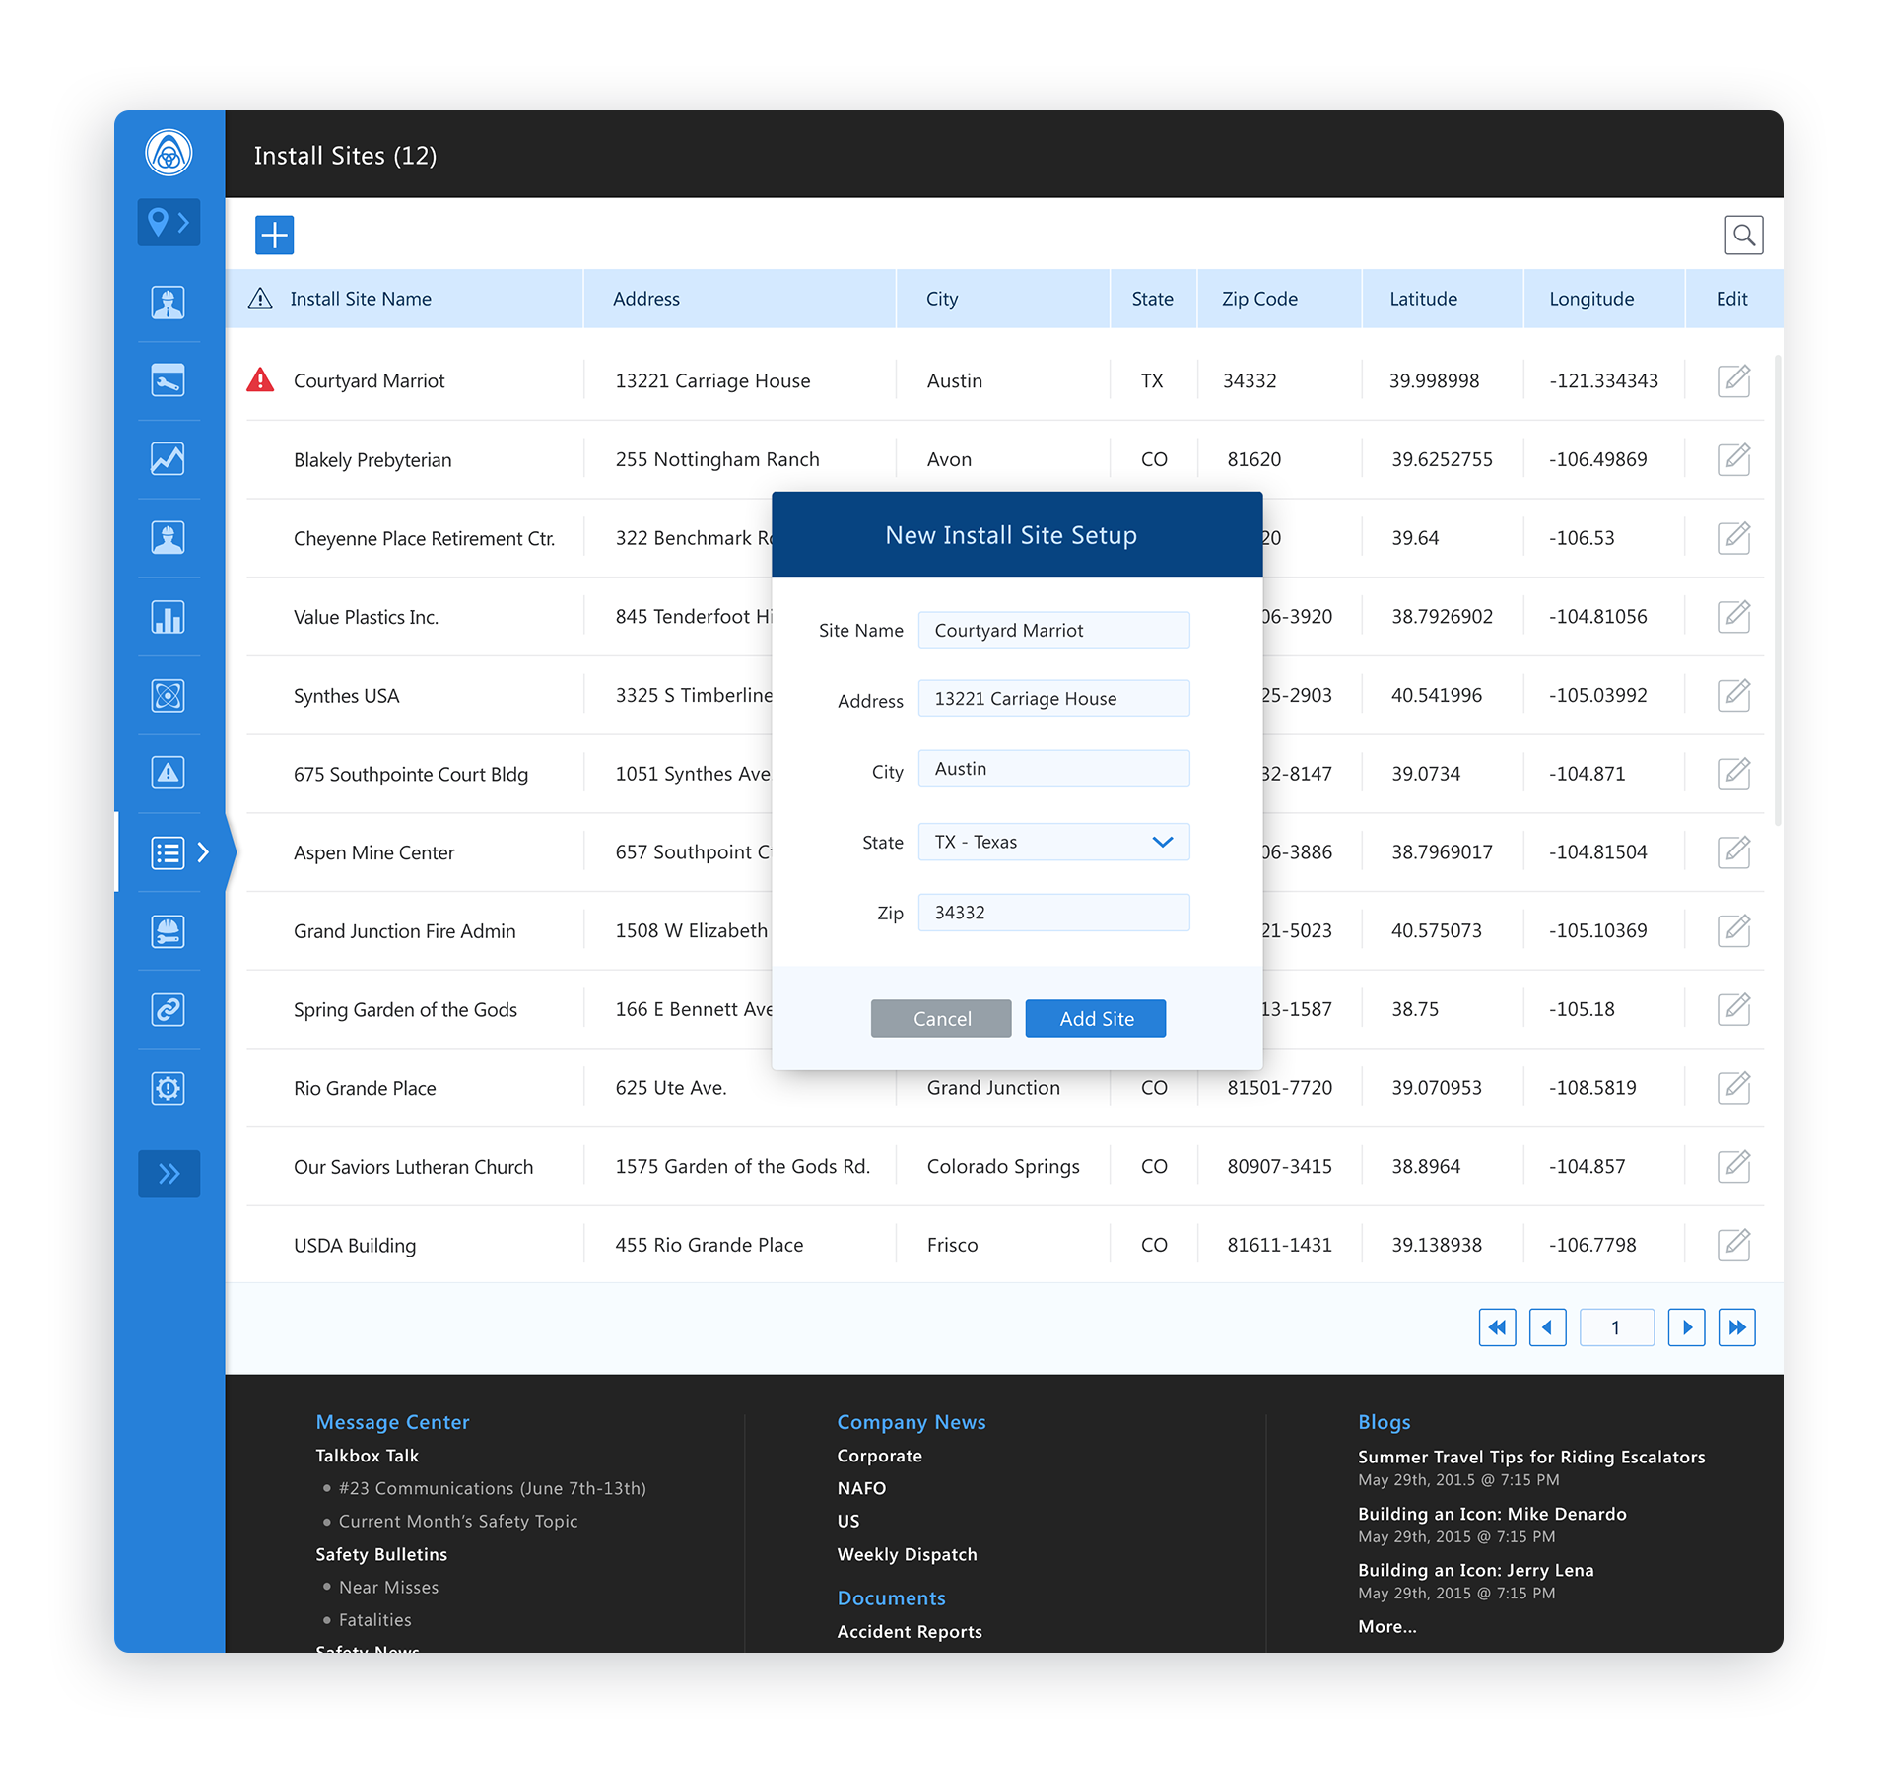Edit the Spring Garden of the Gods row

coord(1733,1009)
